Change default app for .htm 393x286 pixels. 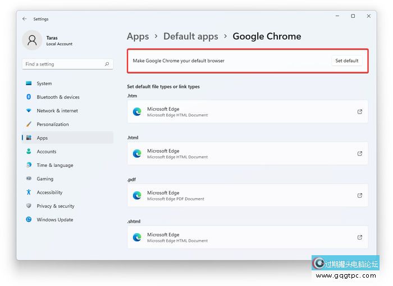248,111
